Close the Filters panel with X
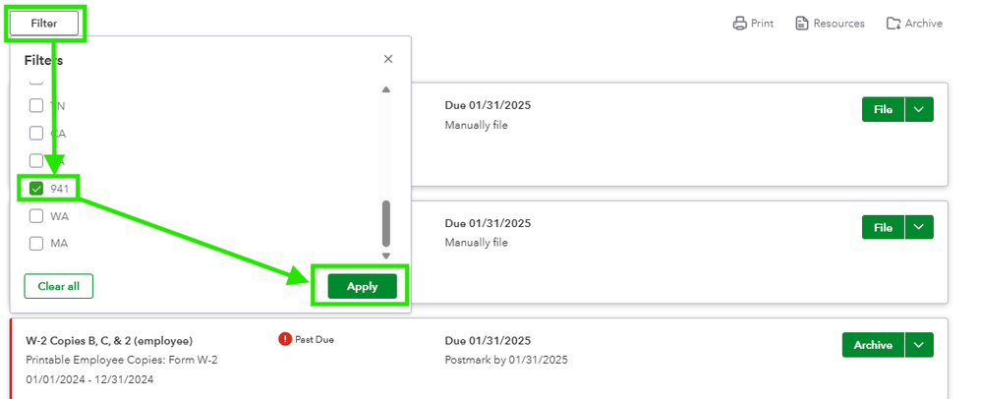This screenshot has width=982, height=399. 388,59
